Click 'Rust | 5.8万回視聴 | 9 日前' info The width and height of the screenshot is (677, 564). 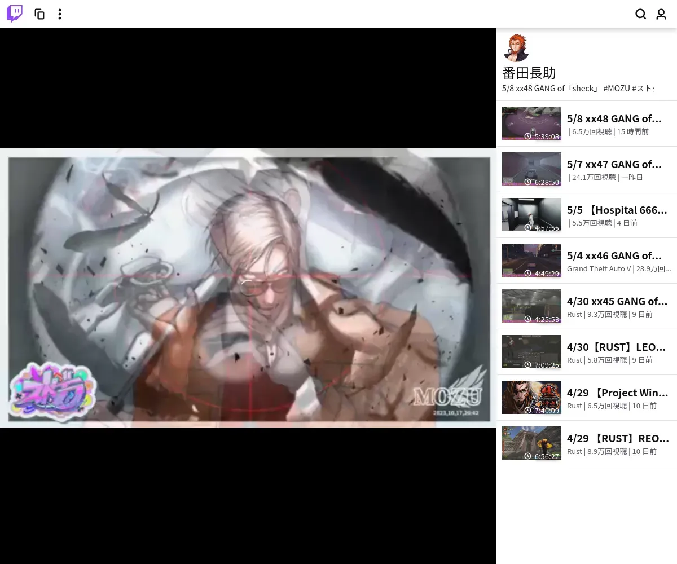point(610,360)
